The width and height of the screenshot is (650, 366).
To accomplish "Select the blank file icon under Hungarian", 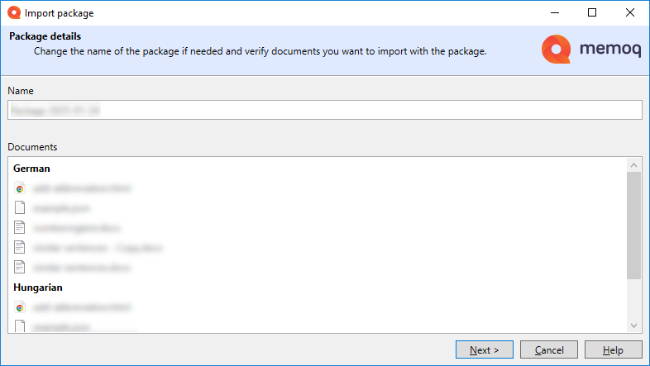I will pyautogui.click(x=21, y=326).
